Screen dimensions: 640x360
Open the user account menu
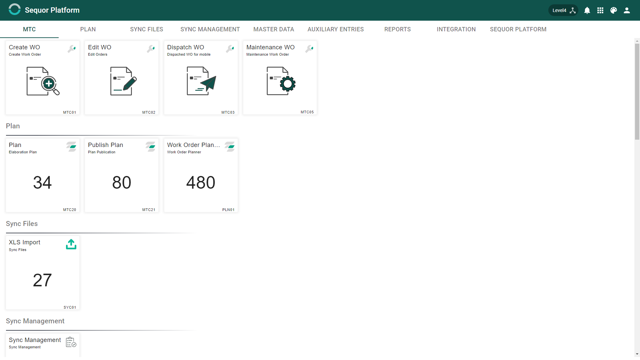[x=627, y=10]
